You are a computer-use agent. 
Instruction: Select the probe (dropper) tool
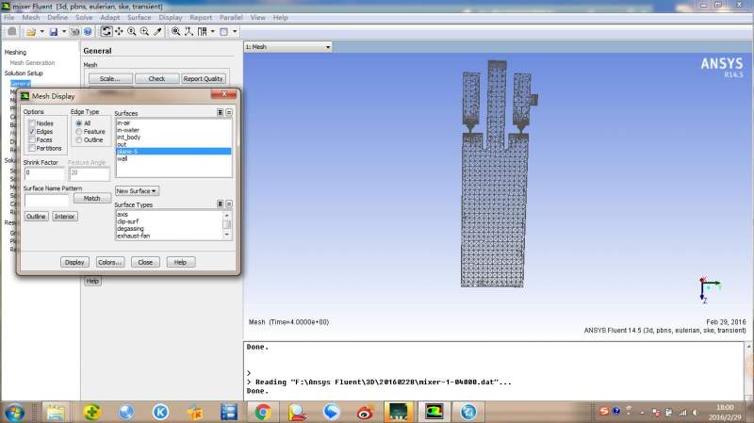(157, 32)
